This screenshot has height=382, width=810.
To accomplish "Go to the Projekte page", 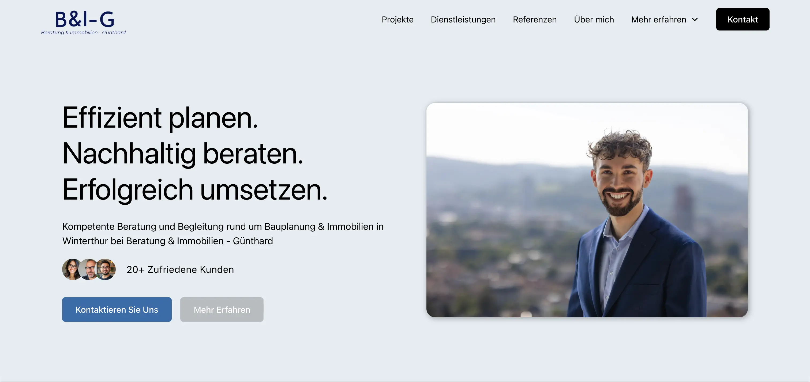I will pos(397,20).
